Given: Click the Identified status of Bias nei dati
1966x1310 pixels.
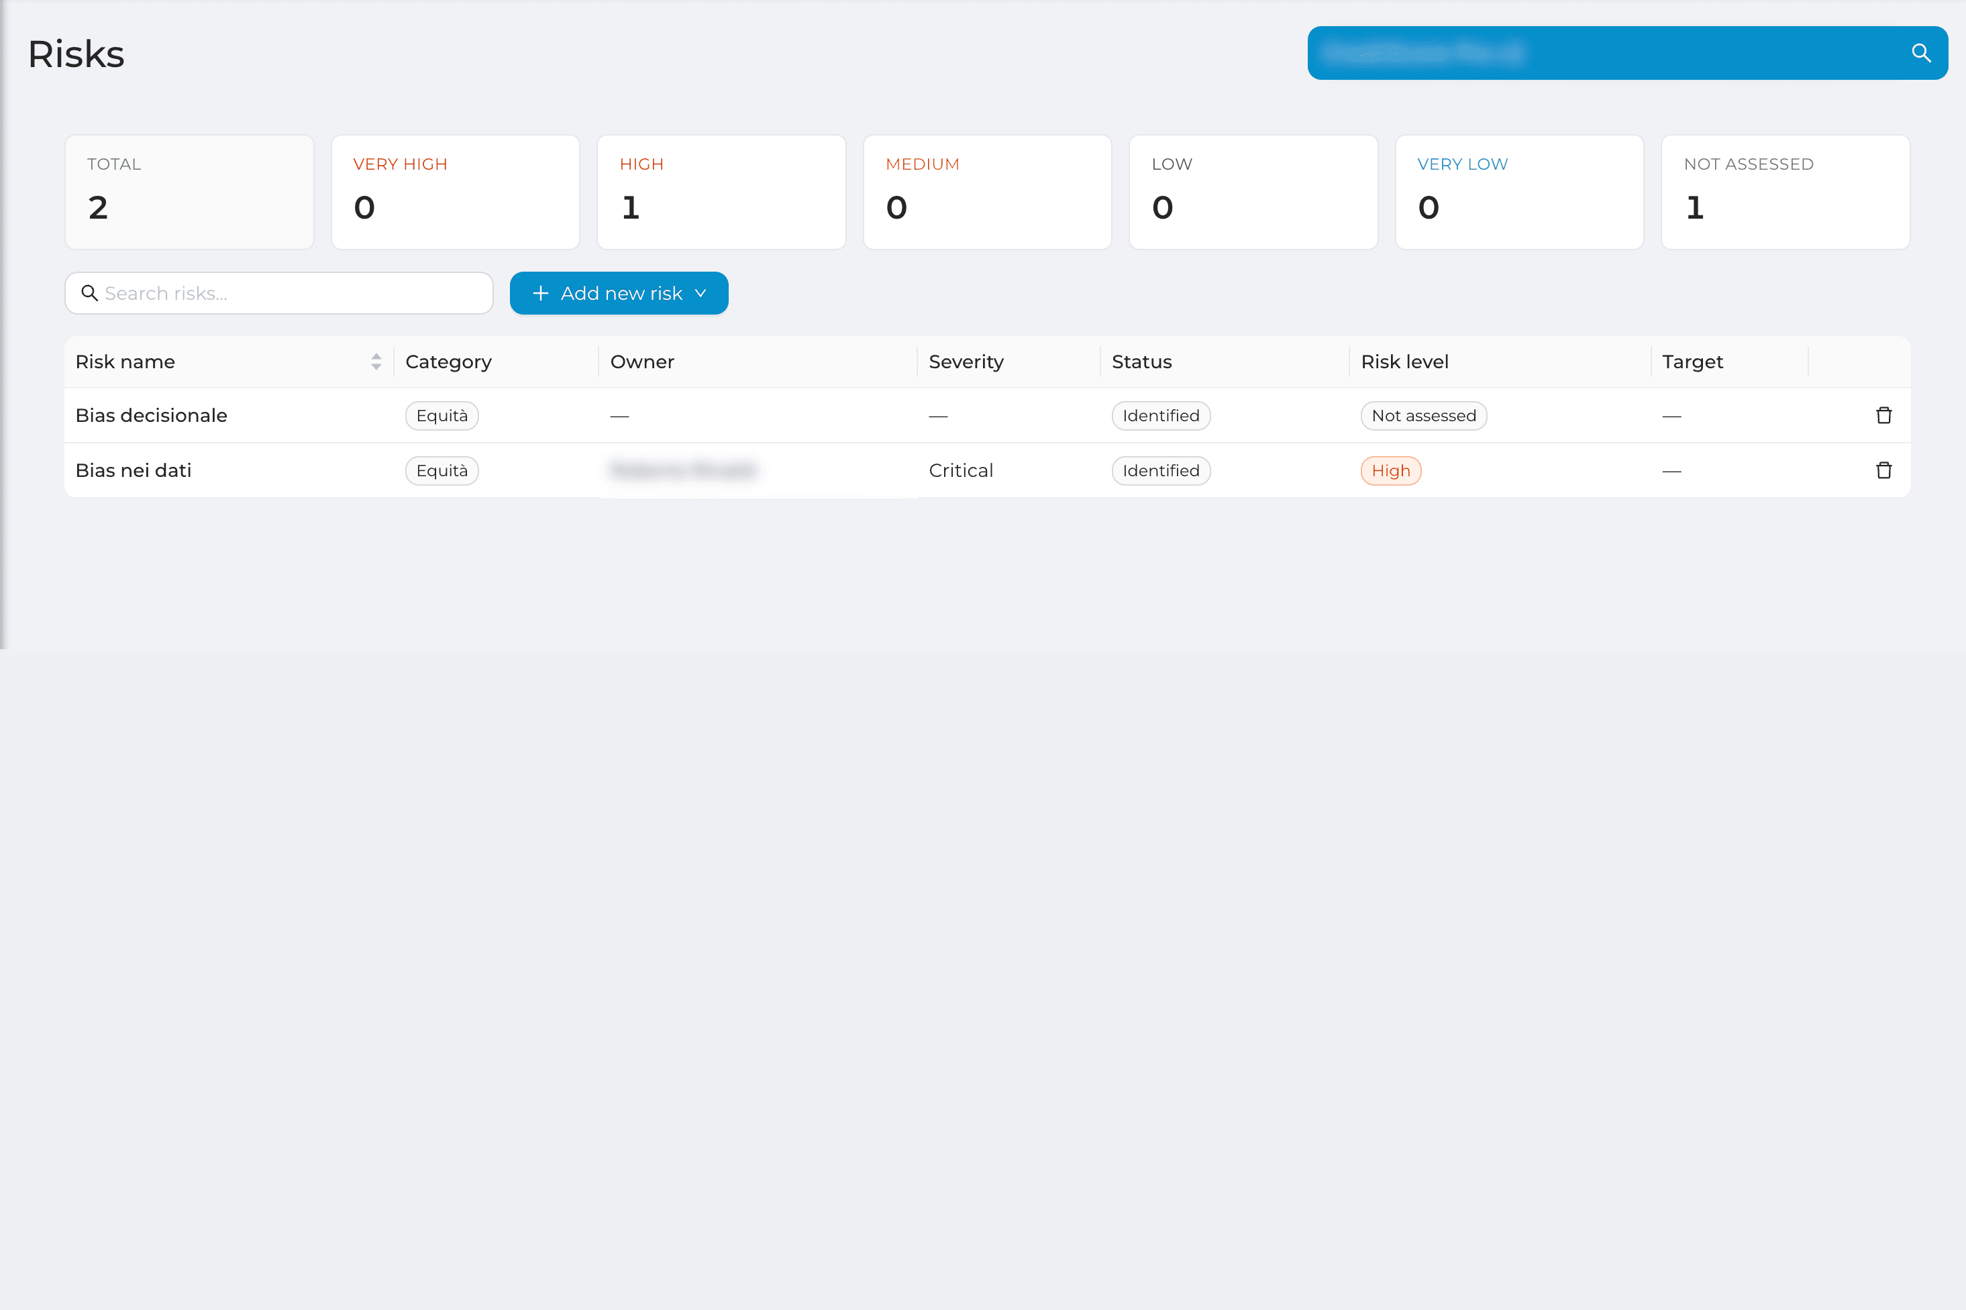Looking at the screenshot, I should [x=1161, y=470].
